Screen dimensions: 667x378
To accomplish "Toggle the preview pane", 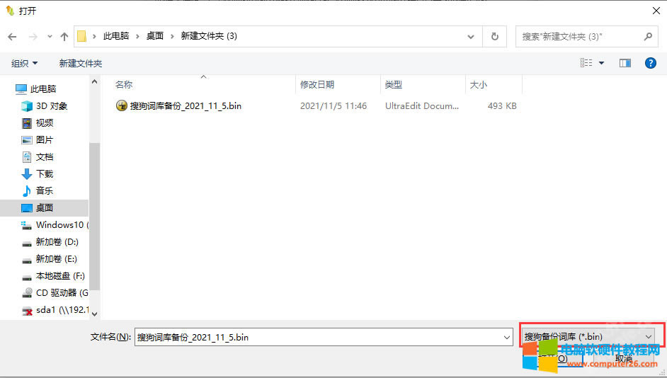I will click(x=625, y=63).
